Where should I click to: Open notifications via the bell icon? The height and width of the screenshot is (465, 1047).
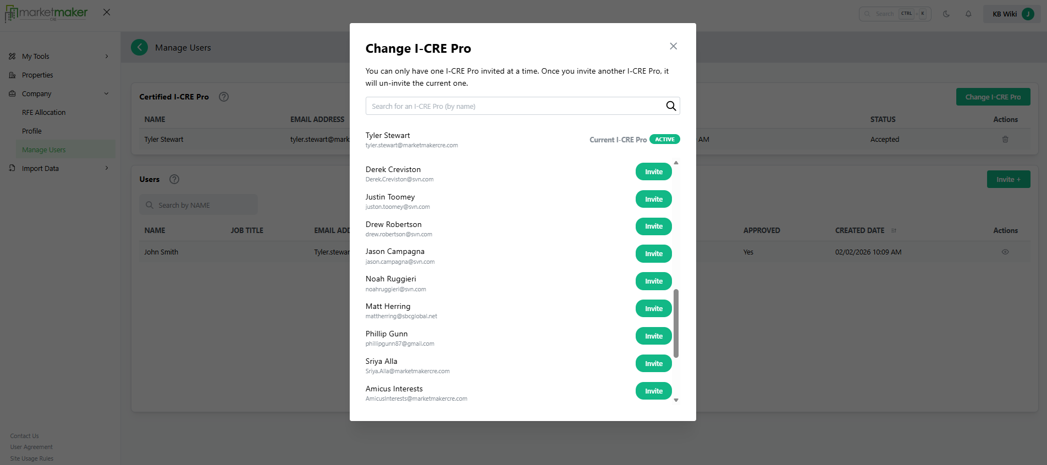point(968,14)
